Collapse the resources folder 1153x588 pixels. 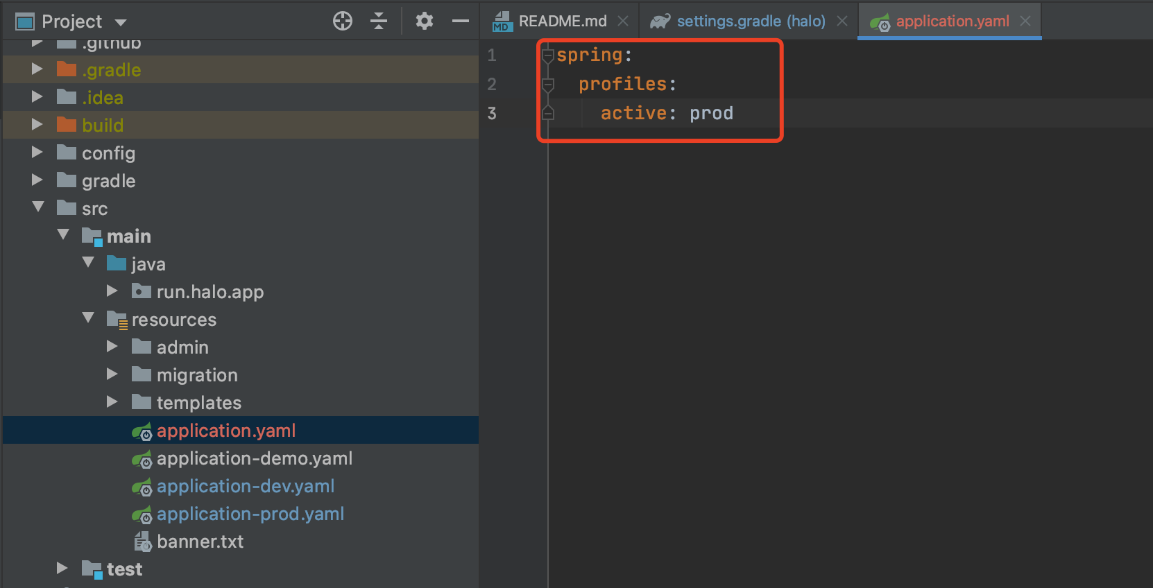tap(88, 318)
